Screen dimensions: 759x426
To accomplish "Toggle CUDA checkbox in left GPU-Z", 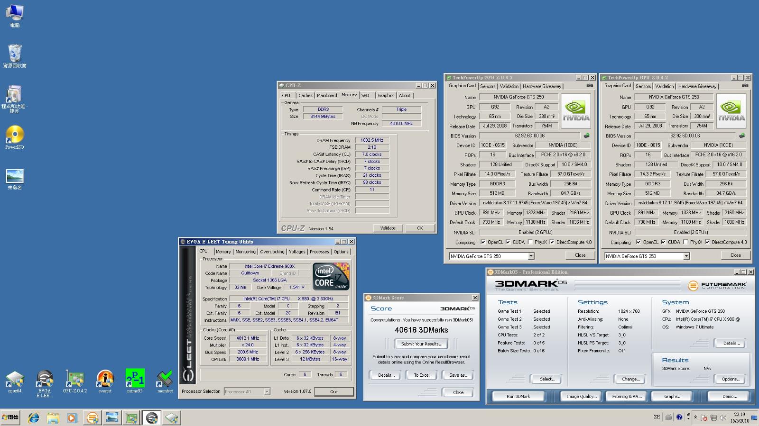I will click(x=508, y=242).
